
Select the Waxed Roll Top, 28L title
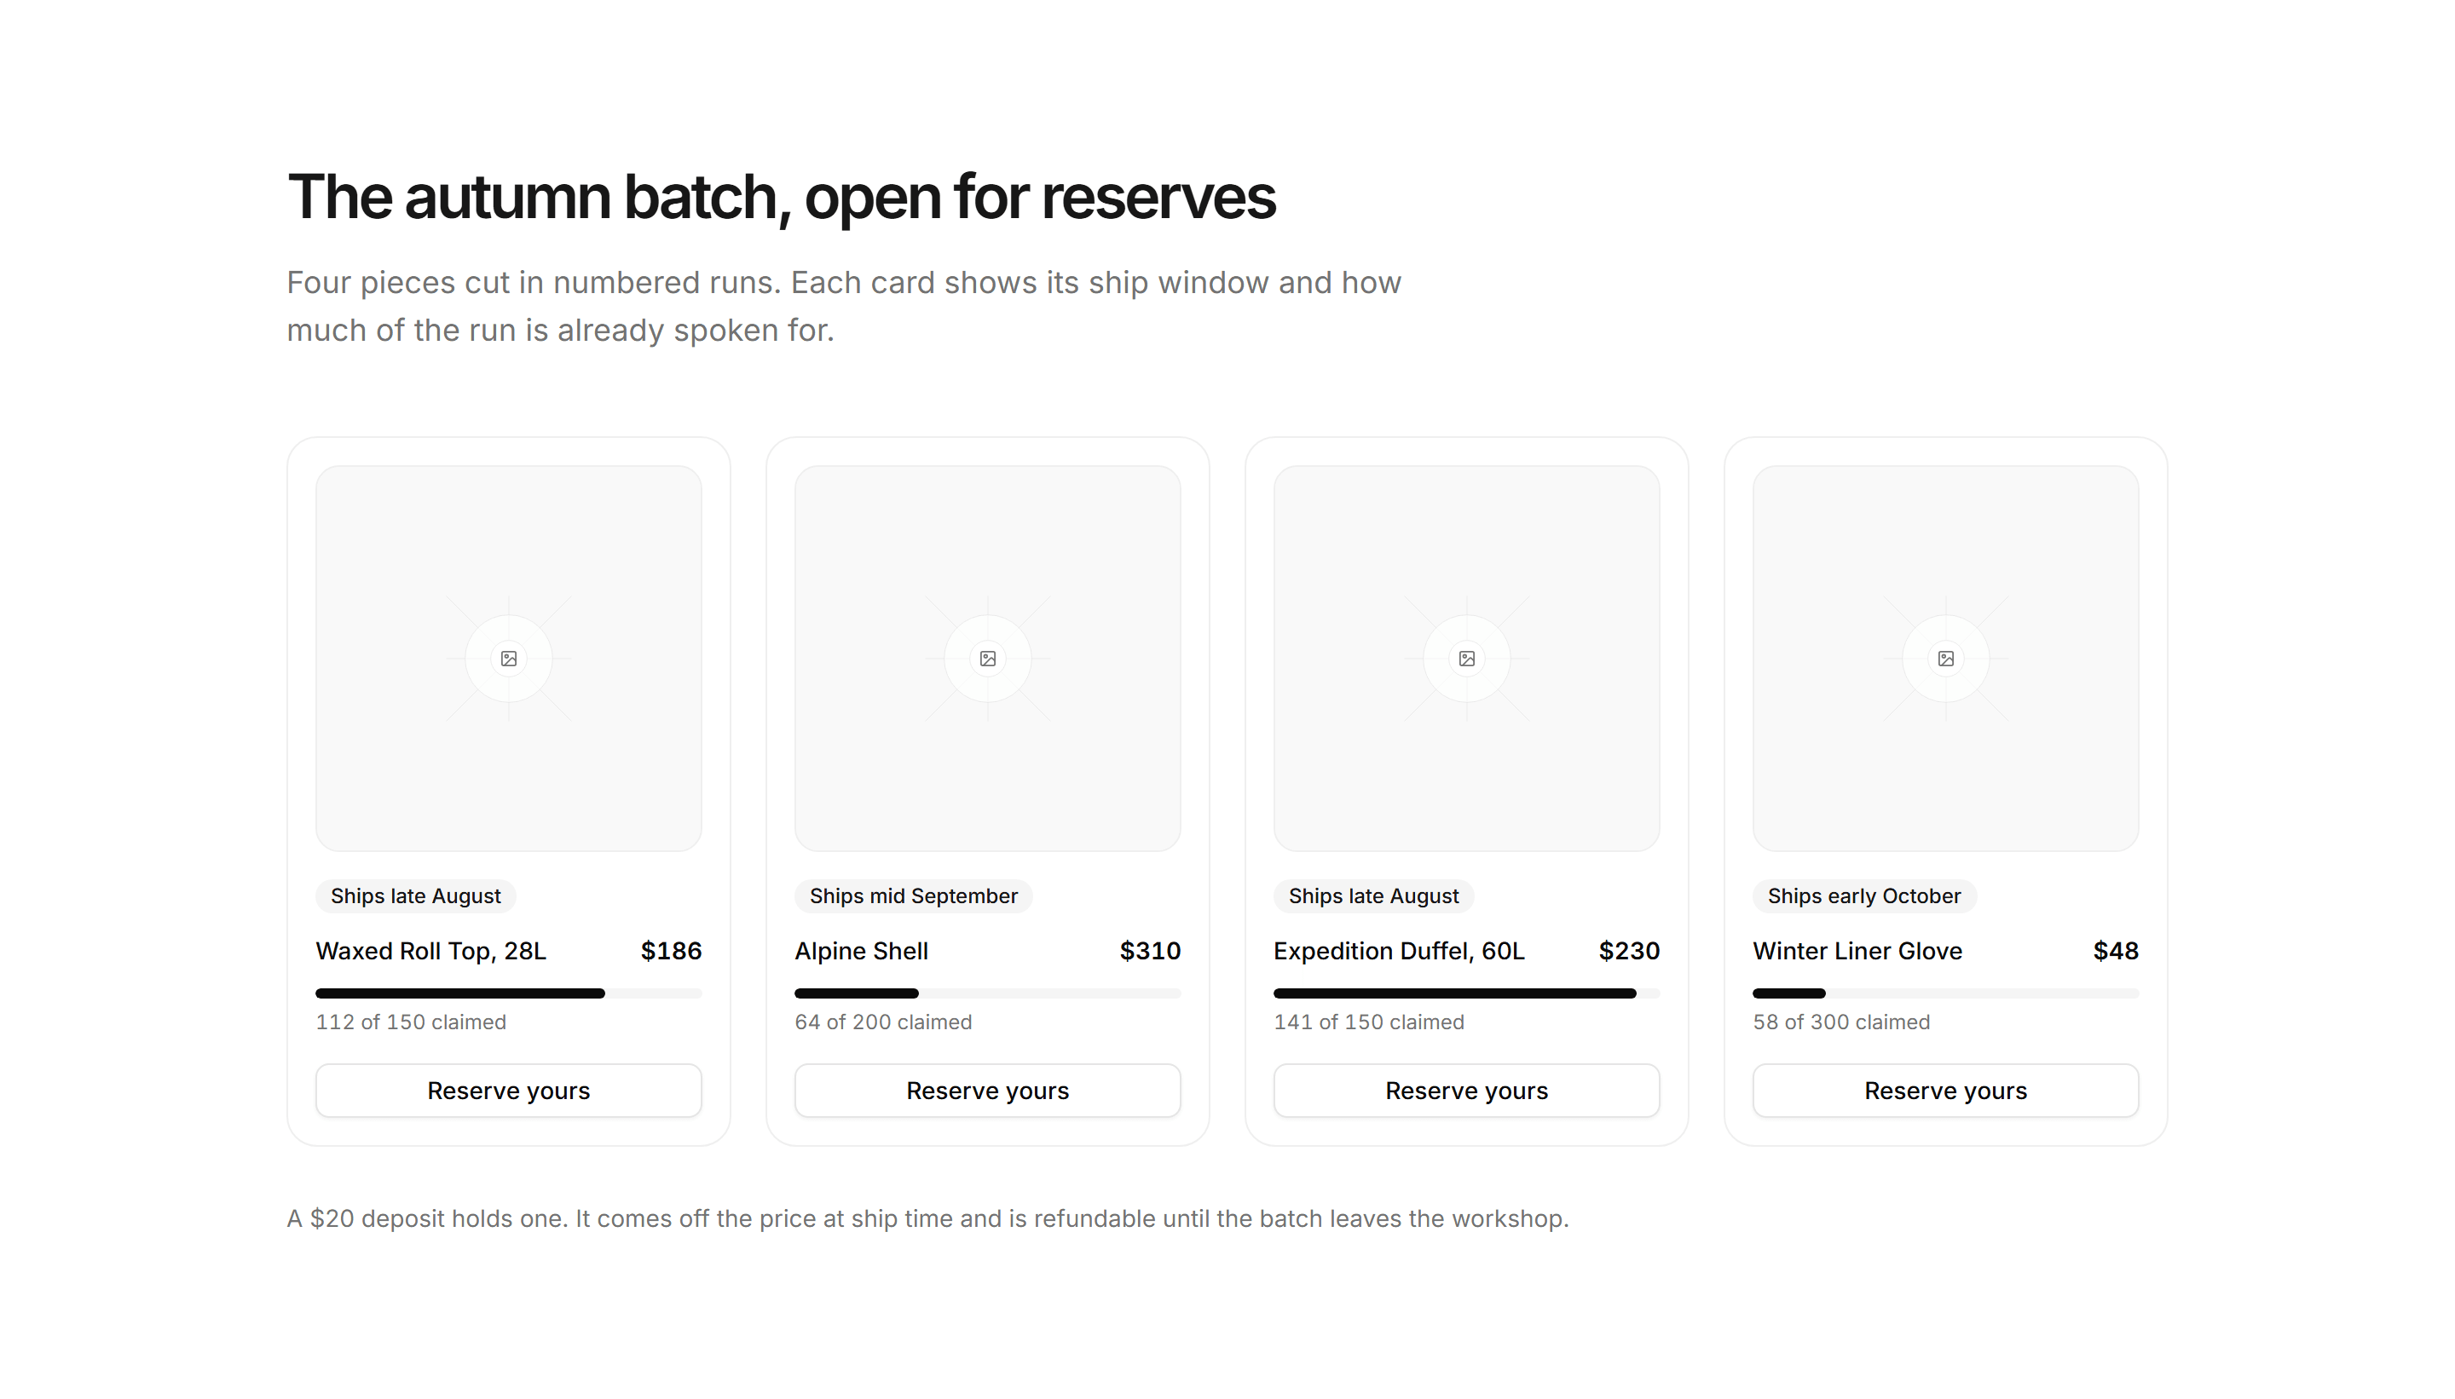coord(430,951)
